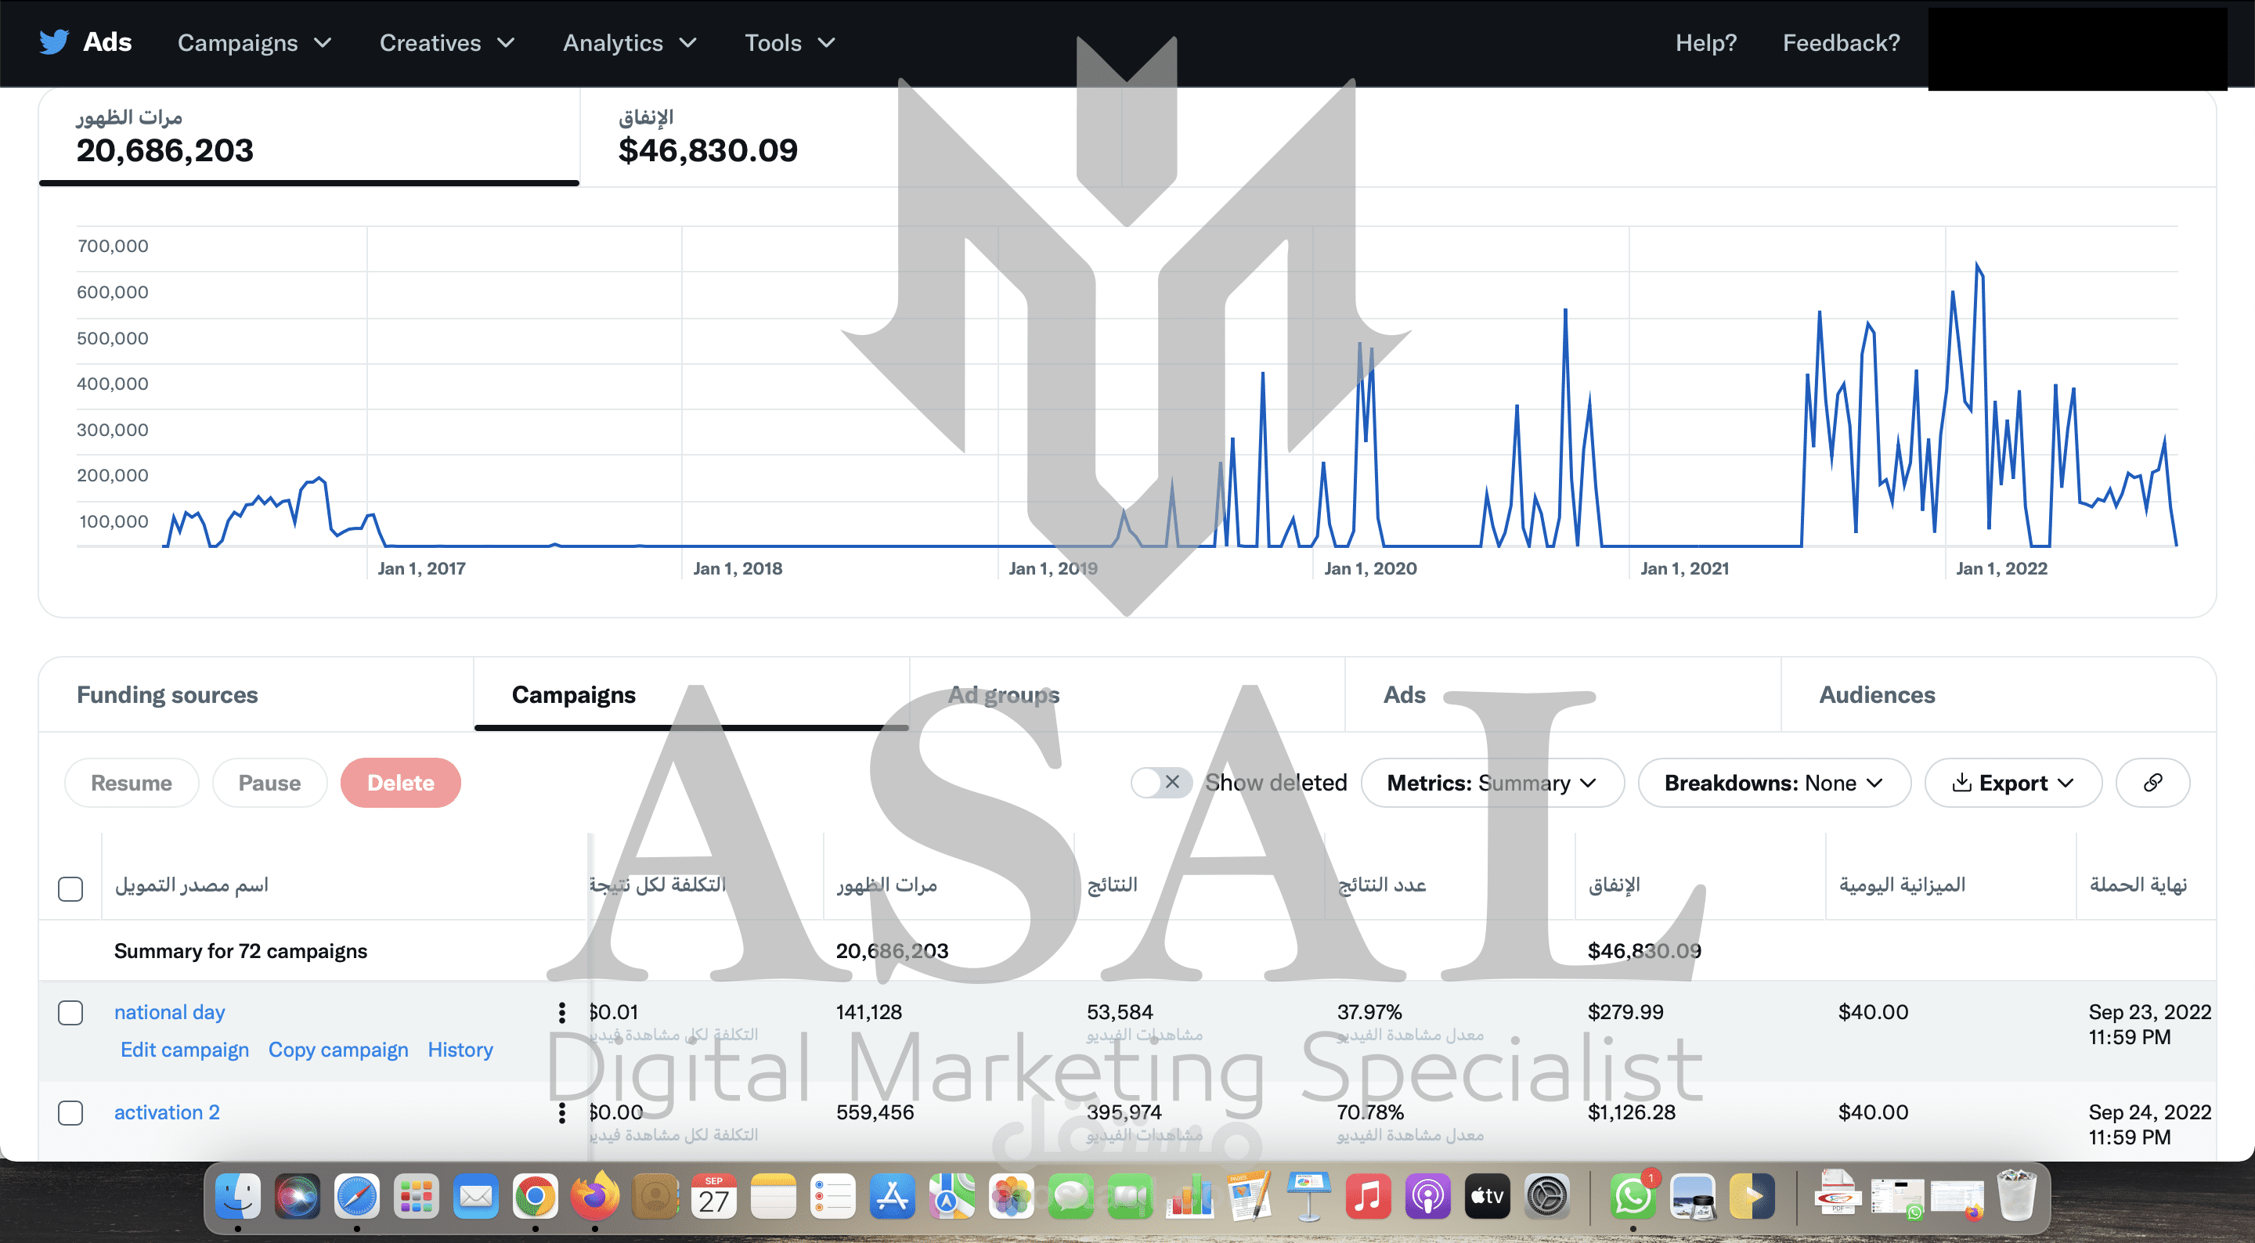This screenshot has width=2255, height=1243.
Task: Launch Safari from the dock
Action: (356, 1197)
